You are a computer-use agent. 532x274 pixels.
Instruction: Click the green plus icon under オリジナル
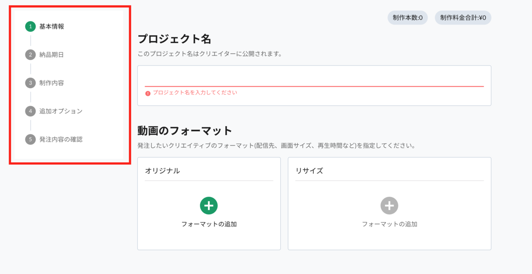[x=209, y=206]
